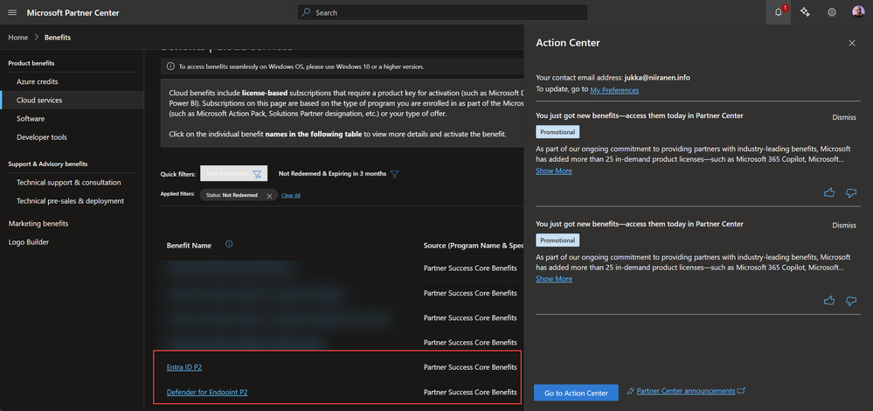Open the Defender for Endpoint P2 benefit
Viewport: 873px width, 411px height.
pos(207,392)
